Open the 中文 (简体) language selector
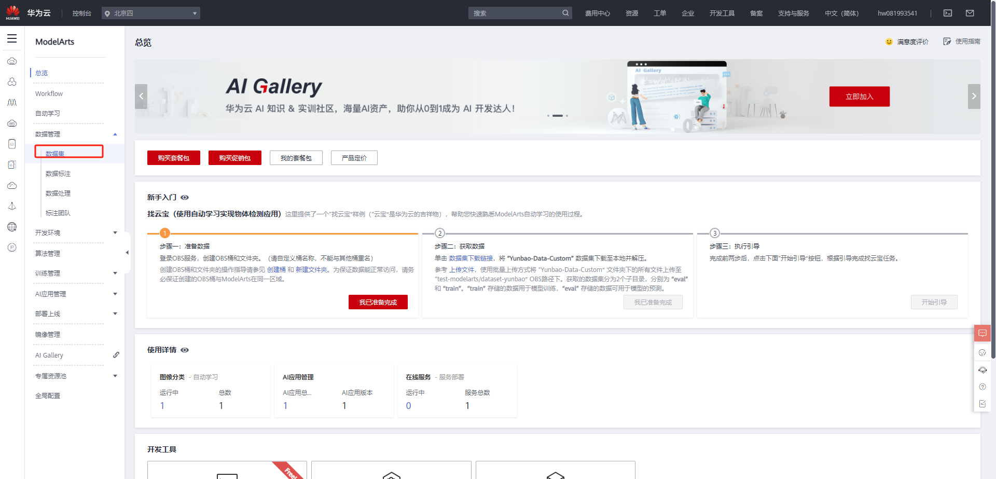 841,13
